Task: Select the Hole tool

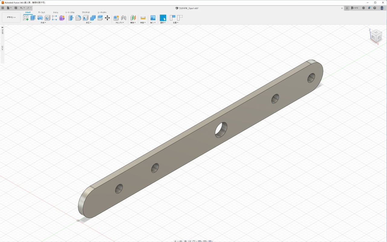Action: click(x=47, y=18)
